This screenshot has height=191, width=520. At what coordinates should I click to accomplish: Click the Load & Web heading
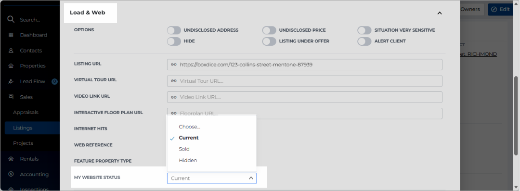(x=88, y=13)
